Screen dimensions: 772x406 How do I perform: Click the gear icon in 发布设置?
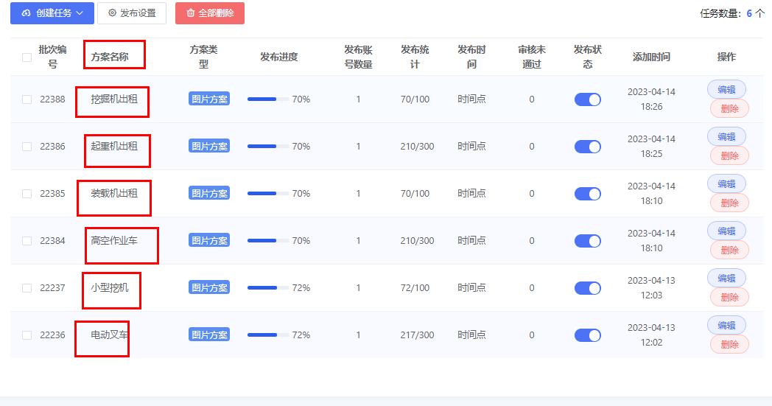coord(112,13)
